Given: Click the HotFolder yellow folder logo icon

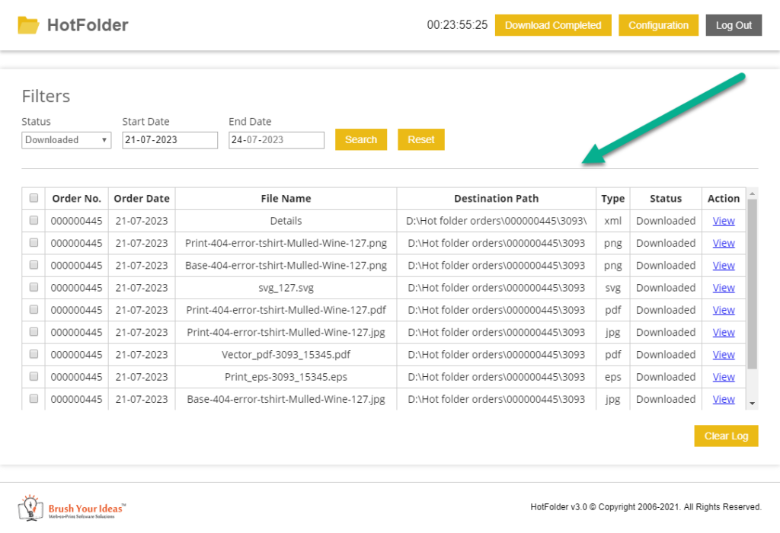Looking at the screenshot, I should (28, 25).
